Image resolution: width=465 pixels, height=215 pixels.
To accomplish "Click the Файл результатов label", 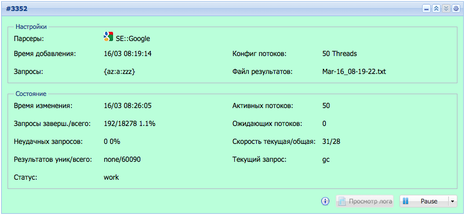I will click(263, 72).
